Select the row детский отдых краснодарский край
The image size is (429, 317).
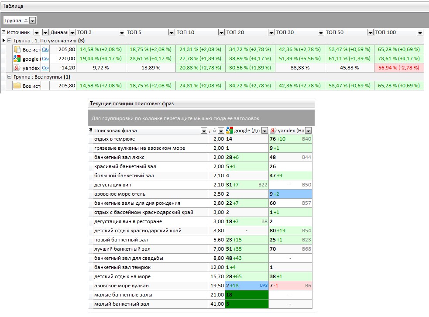tap(200, 231)
